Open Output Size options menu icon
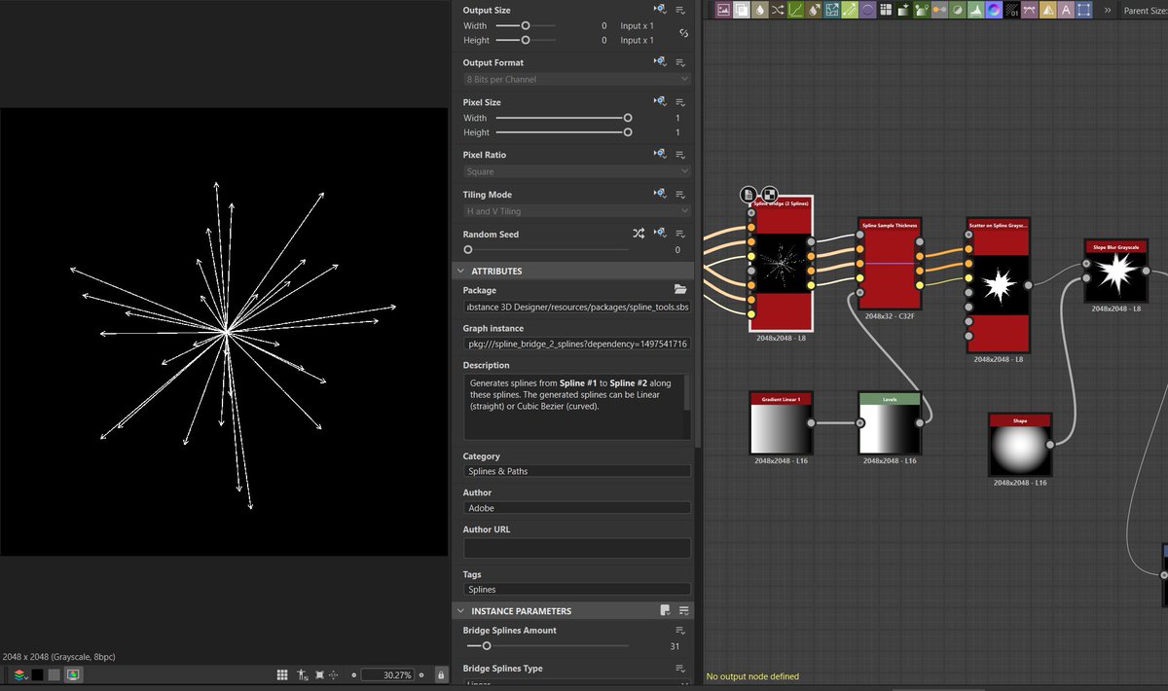This screenshot has width=1168, height=691. point(681,10)
